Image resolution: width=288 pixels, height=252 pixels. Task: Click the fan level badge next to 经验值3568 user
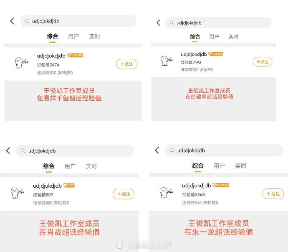click(221, 185)
